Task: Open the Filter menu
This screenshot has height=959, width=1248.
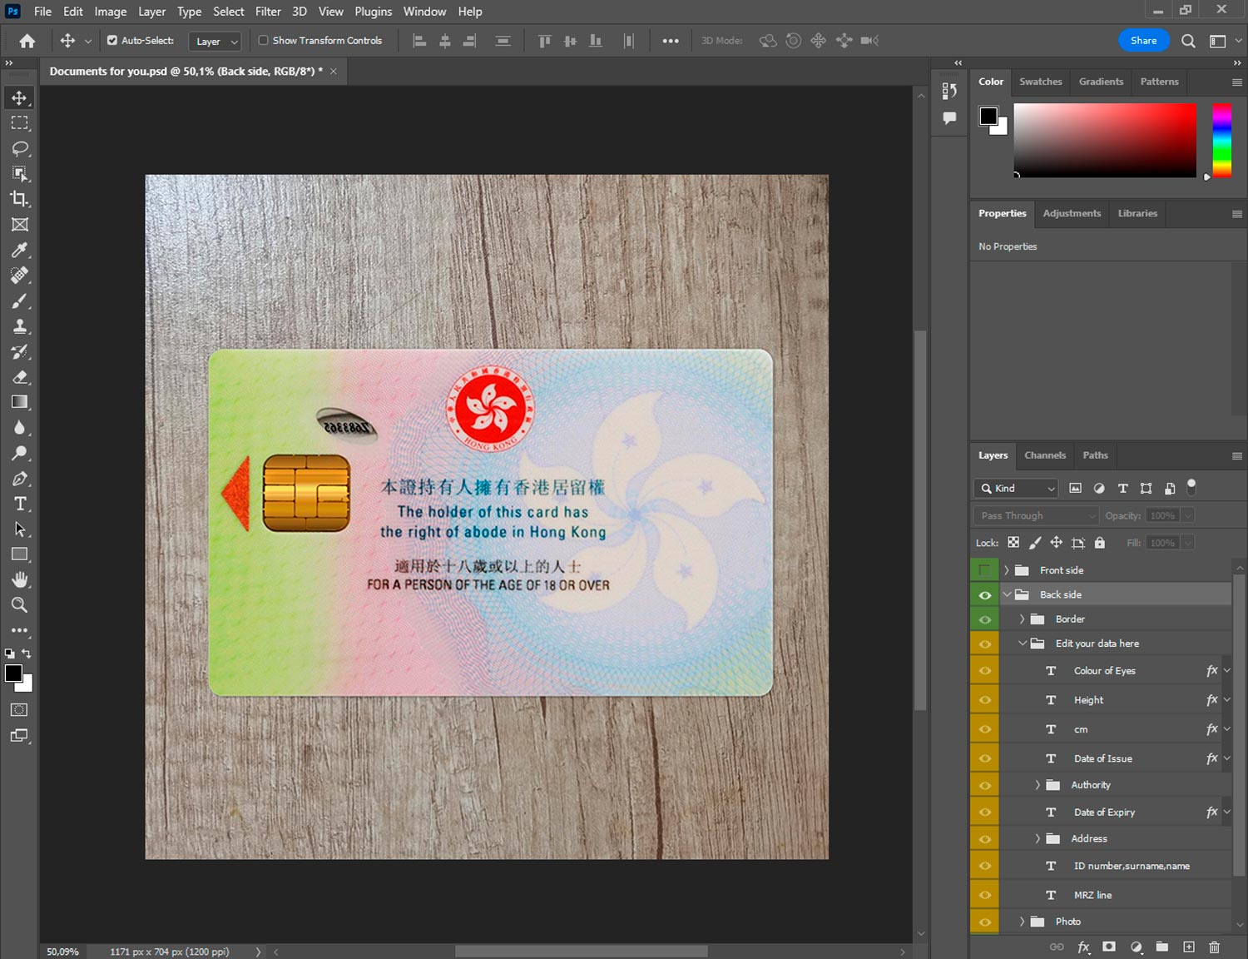Action: pos(268,12)
